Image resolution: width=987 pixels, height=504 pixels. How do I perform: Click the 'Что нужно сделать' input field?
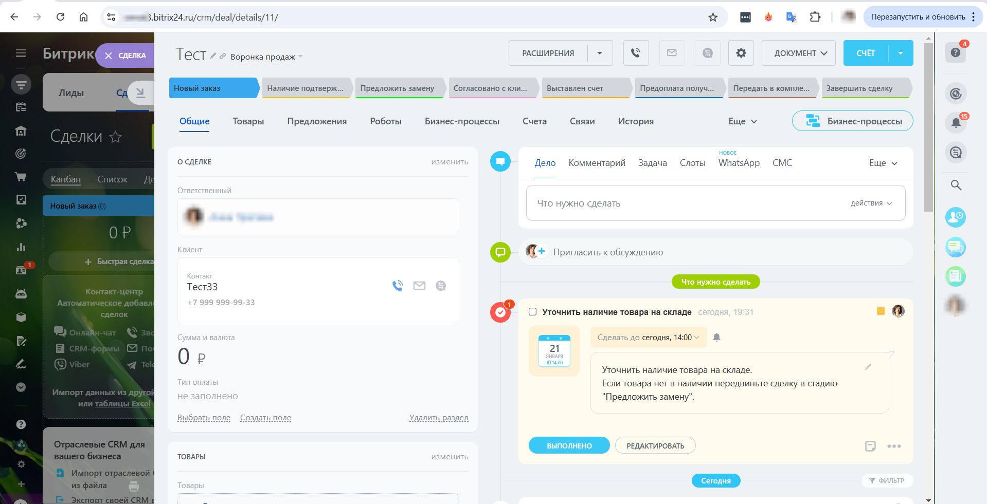point(684,203)
